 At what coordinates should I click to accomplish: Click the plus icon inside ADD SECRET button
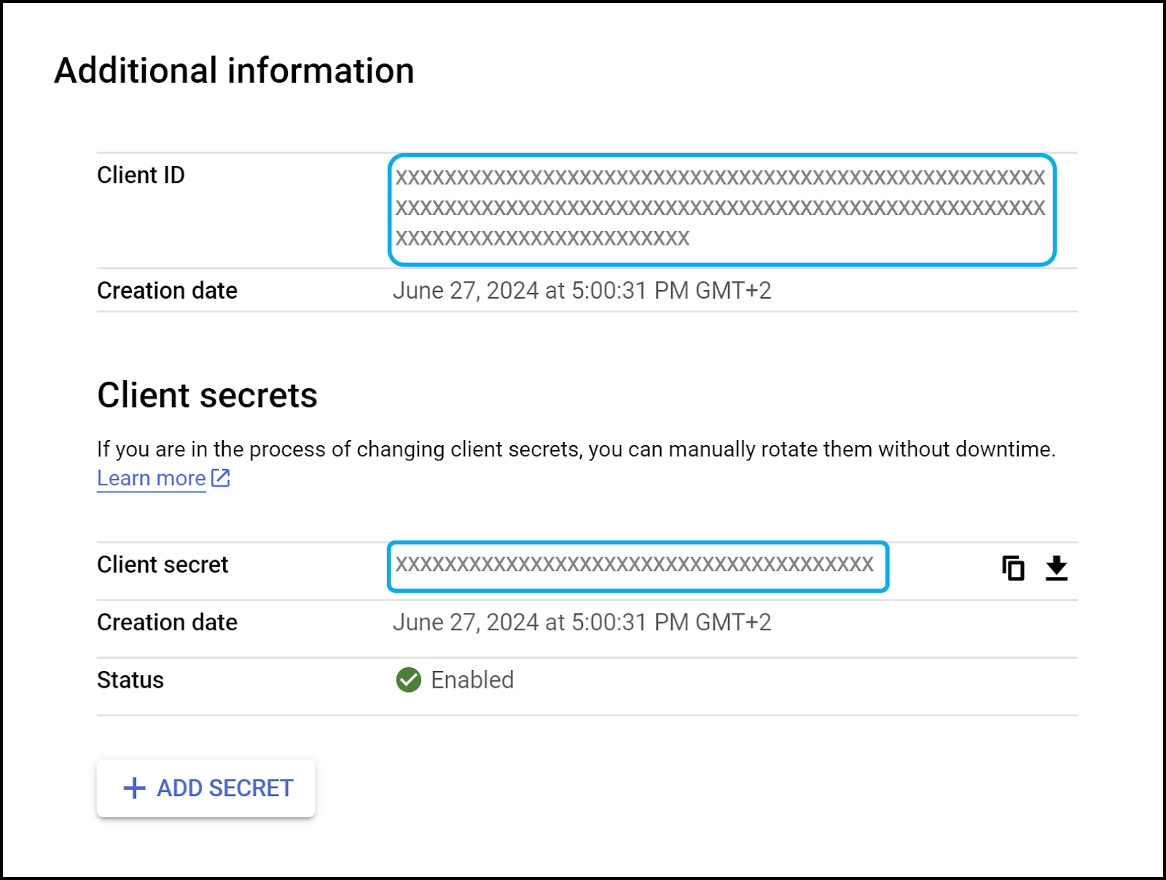133,787
